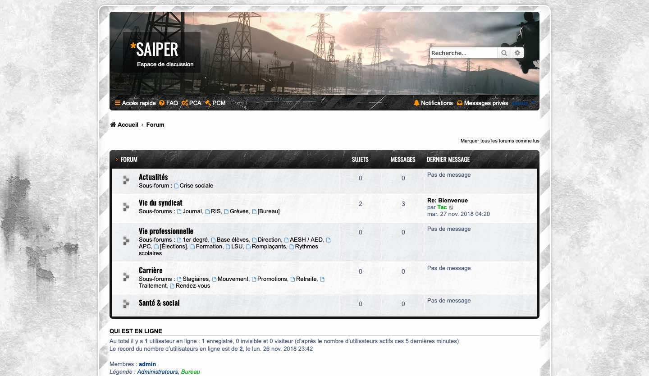Screen dimensions: 649x376
Task: Open Notifications bell in the nav bar
Action: point(433,103)
